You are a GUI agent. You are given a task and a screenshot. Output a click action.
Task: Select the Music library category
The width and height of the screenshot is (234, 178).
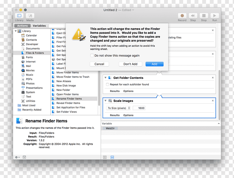30,75
